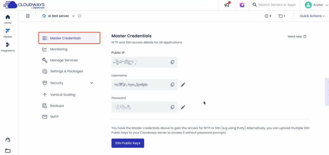Image resolution: width=329 pixels, height=155 pixels.
Task: Edit the Password with pencil icon
Action: click(183, 107)
